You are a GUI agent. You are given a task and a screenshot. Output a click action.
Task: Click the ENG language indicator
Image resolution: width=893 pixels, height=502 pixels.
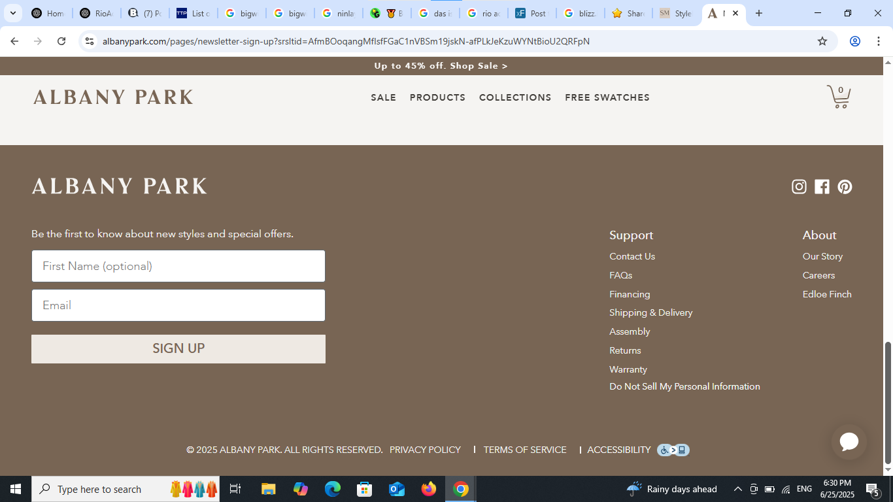point(804,489)
